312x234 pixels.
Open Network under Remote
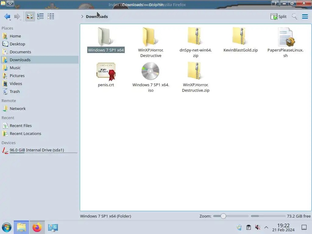[x=39, y=109]
